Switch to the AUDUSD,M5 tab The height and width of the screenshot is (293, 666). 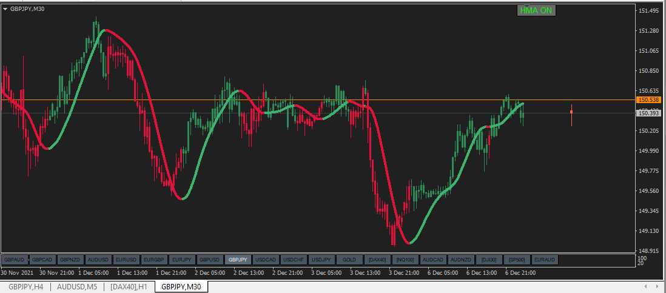point(77,287)
